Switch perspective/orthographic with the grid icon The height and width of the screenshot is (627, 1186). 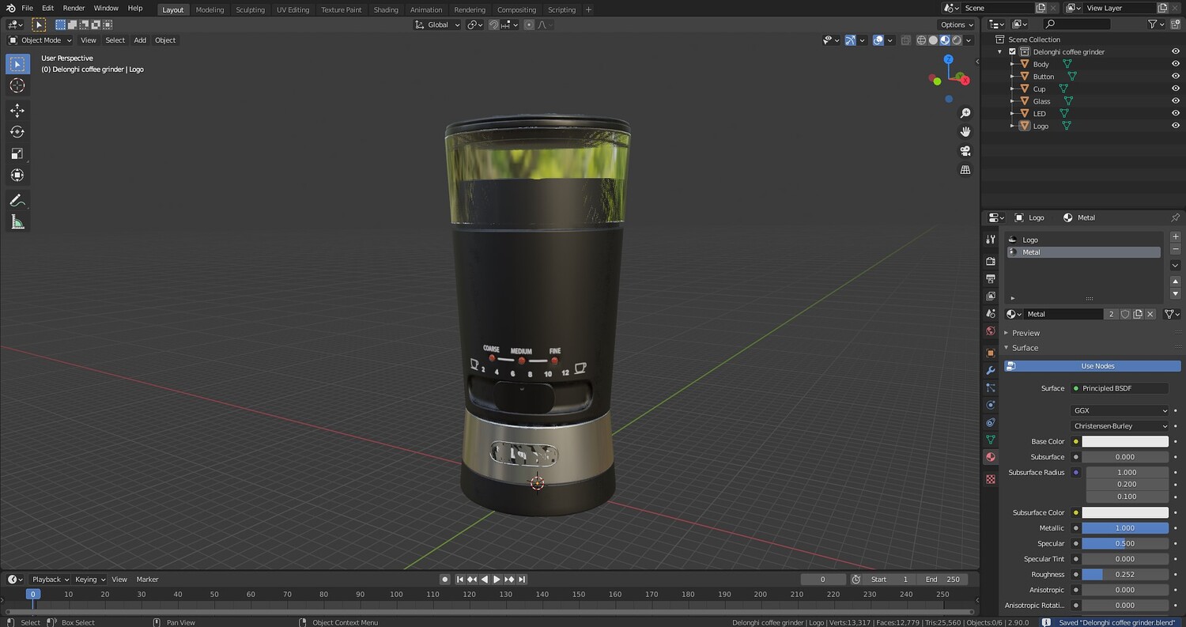pos(965,170)
